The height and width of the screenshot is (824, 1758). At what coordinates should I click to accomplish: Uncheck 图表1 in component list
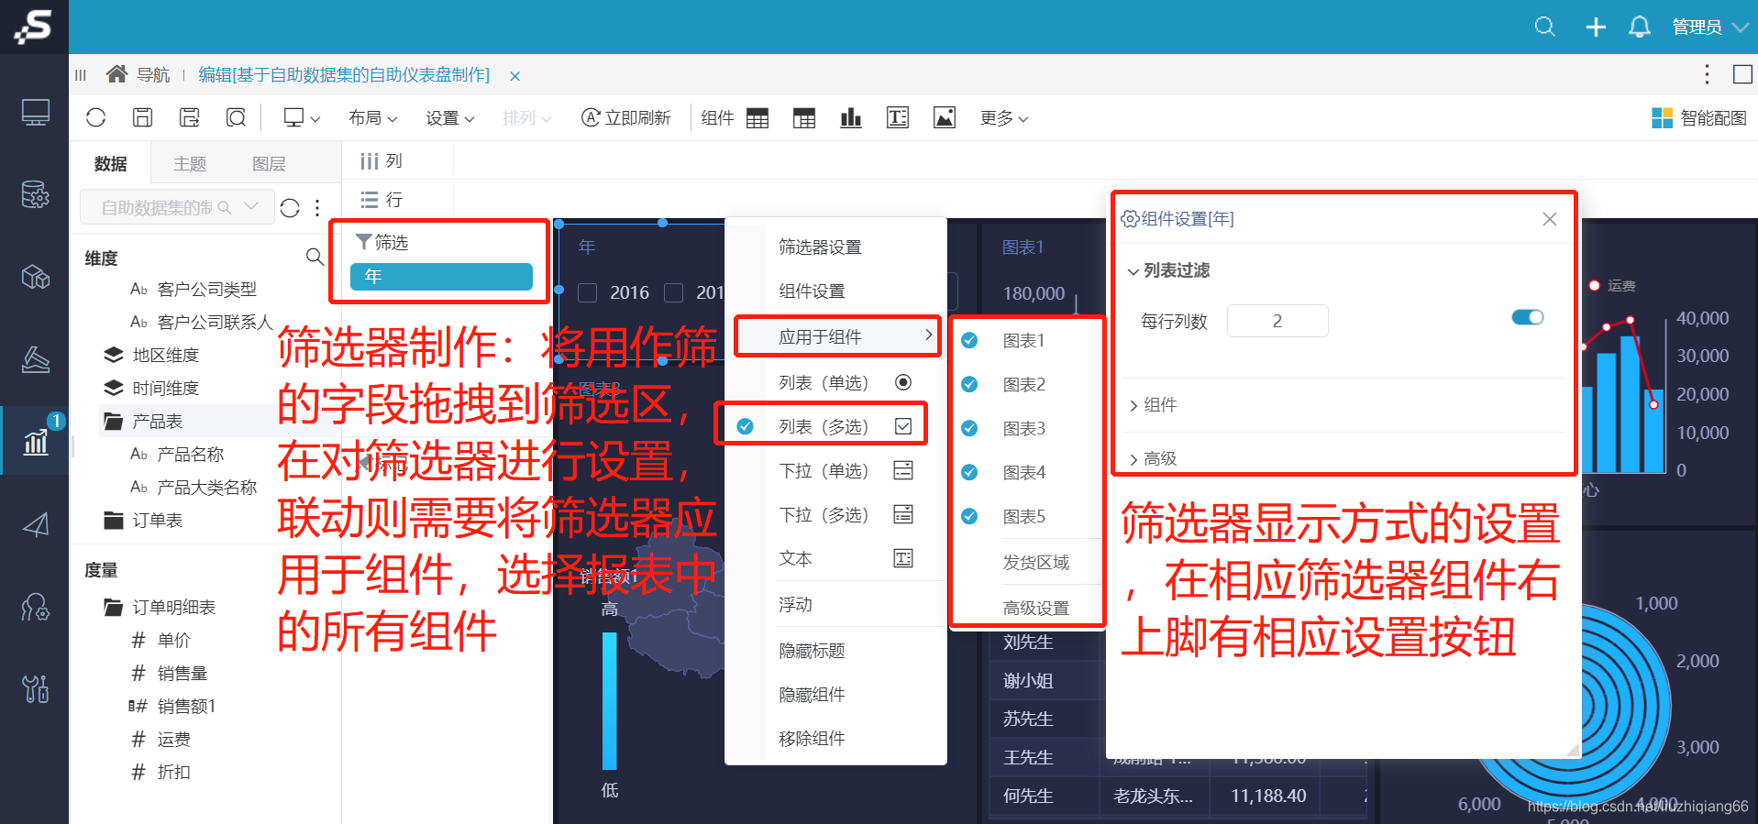point(969,340)
